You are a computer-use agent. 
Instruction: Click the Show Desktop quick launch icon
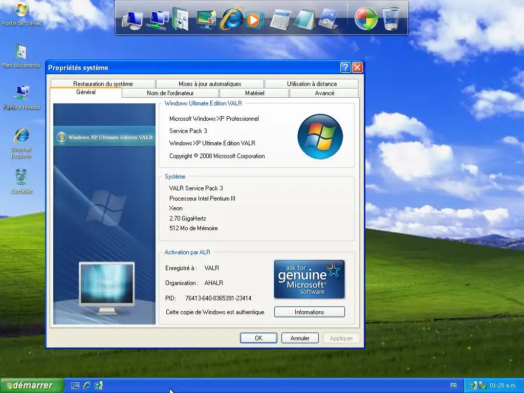point(75,386)
